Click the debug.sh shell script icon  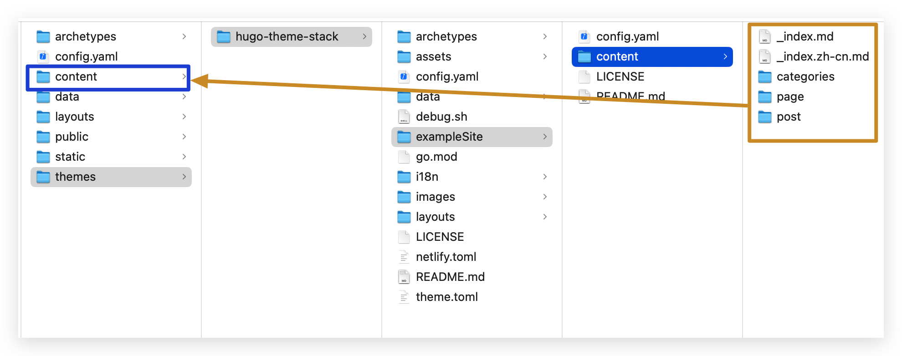pos(404,117)
